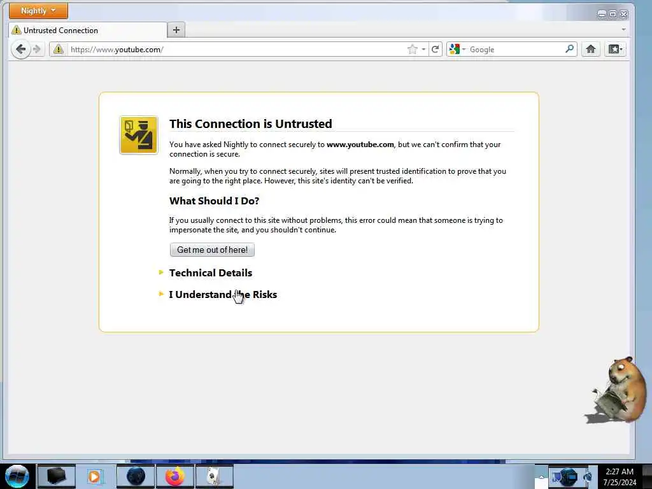
Task: Bookmark this page with star icon
Action: pos(412,50)
